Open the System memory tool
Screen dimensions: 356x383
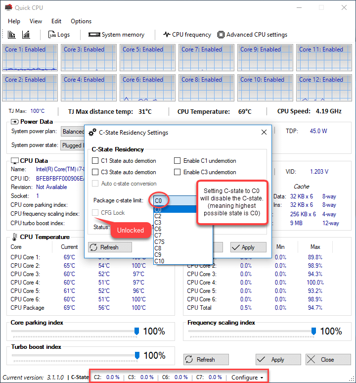click(116, 35)
